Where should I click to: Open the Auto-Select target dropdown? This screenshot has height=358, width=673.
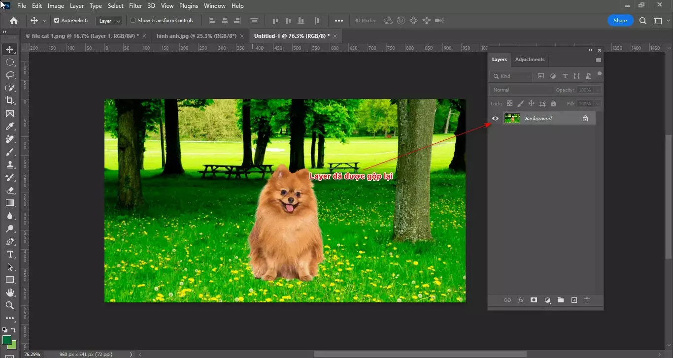point(108,21)
